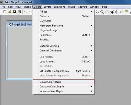Image resolution: width=131 pixels, height=105 pixels.
Task: Select the Freehand lasso tool
Action: (x=127, y=12)
